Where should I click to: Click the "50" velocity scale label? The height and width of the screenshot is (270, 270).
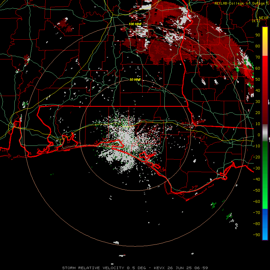click(258, 79)
